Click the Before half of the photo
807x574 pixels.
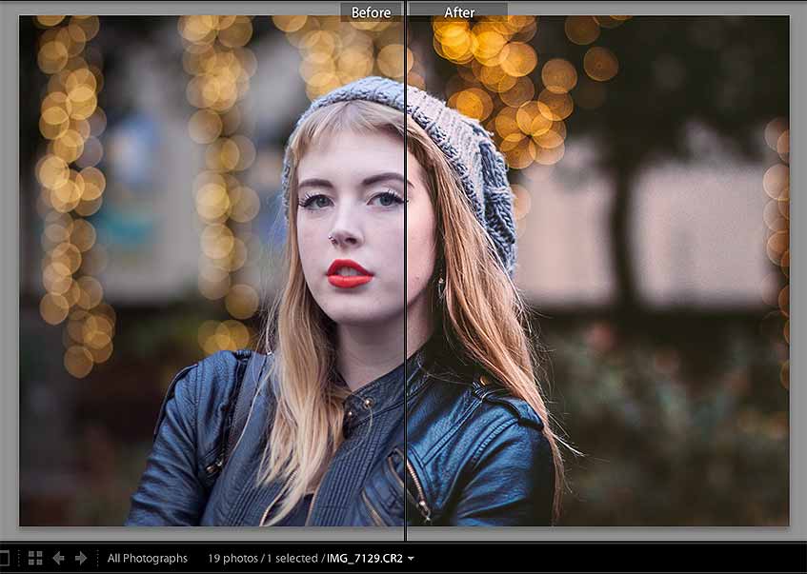click(x=212, y=270)
